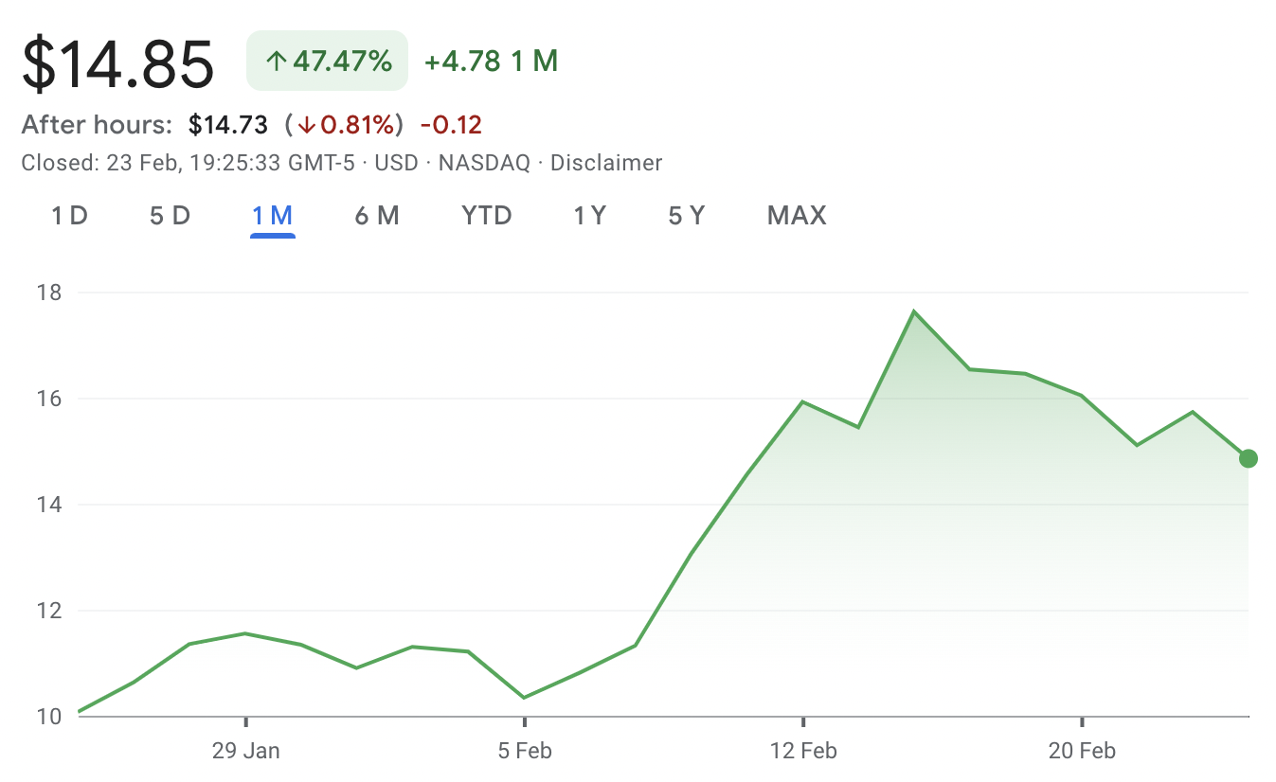The height and width of the screenshot is (782, 1276).
Task: Switch to the YTD view
Action: pos(487,216)
